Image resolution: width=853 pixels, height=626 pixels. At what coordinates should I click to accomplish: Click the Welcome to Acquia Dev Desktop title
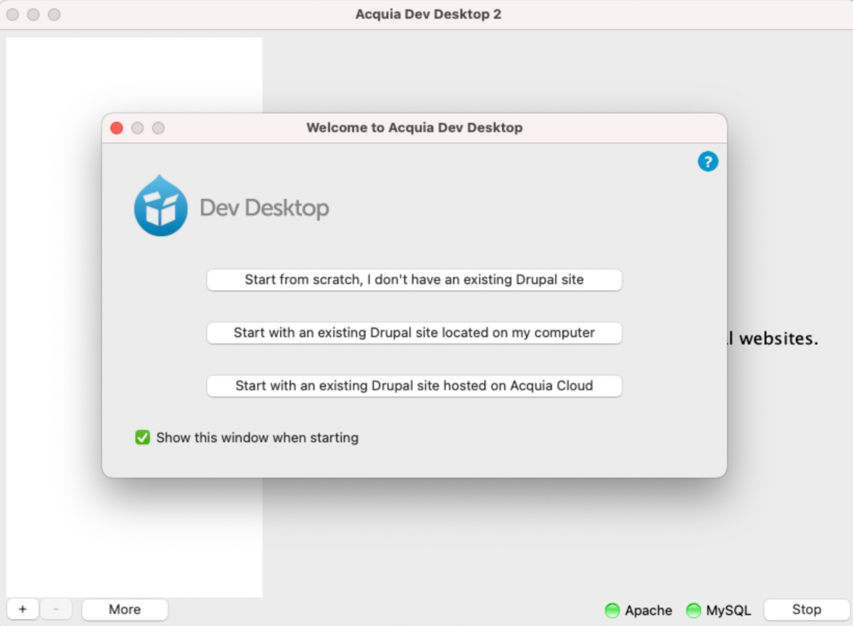point(414,128)
